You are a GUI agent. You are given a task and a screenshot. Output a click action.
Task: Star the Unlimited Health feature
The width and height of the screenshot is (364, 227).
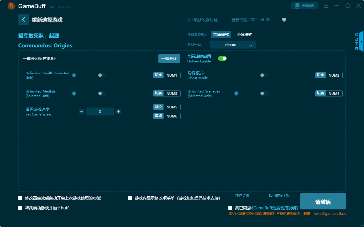click(74, 75)
